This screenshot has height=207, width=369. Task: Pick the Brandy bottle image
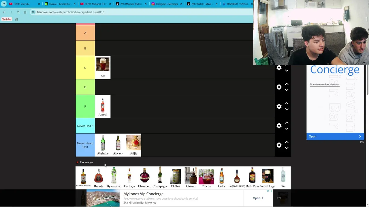tap(98, 178)
